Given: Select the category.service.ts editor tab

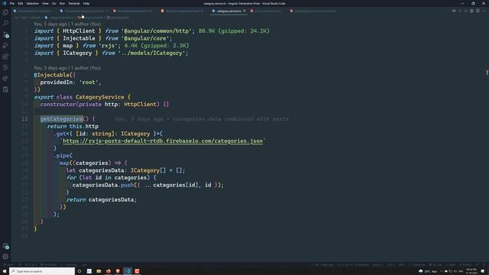Looking at the screenshot, I should [x=228, y=11].
